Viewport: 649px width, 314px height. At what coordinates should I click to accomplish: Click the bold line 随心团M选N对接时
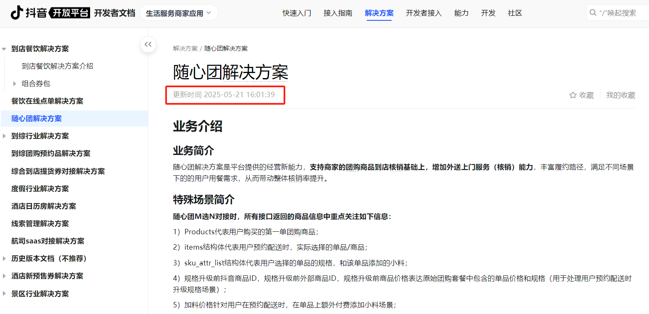pyautogui.click(x=282, y=216)
